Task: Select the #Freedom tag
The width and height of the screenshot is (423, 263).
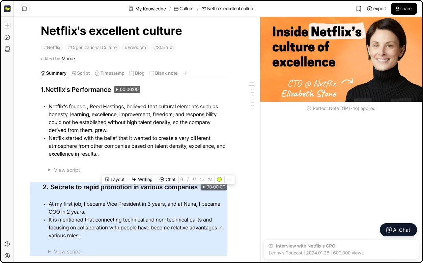Action: click(135, 47)
